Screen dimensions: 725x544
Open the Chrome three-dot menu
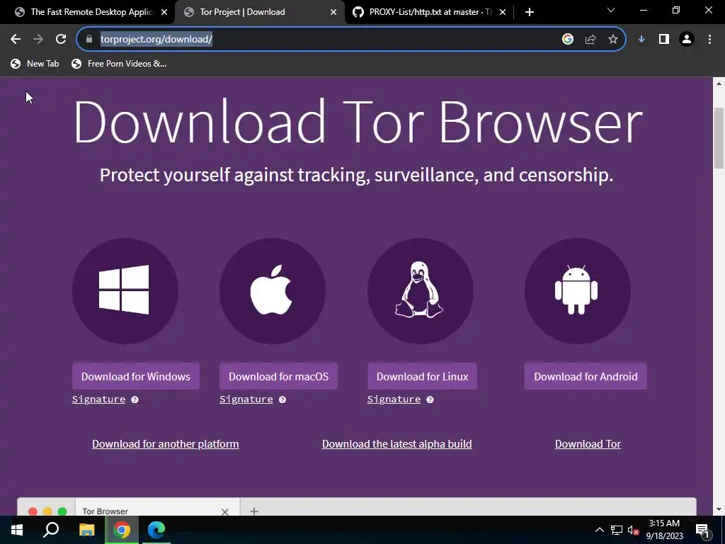[x=709, y=40]
